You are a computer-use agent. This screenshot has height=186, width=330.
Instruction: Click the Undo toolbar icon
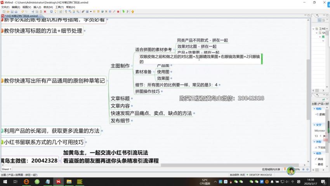pyautogui.click(x=22, y=12)
